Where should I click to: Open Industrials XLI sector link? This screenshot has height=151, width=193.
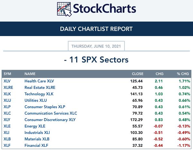pyautogui.click(x=37, y=133)
